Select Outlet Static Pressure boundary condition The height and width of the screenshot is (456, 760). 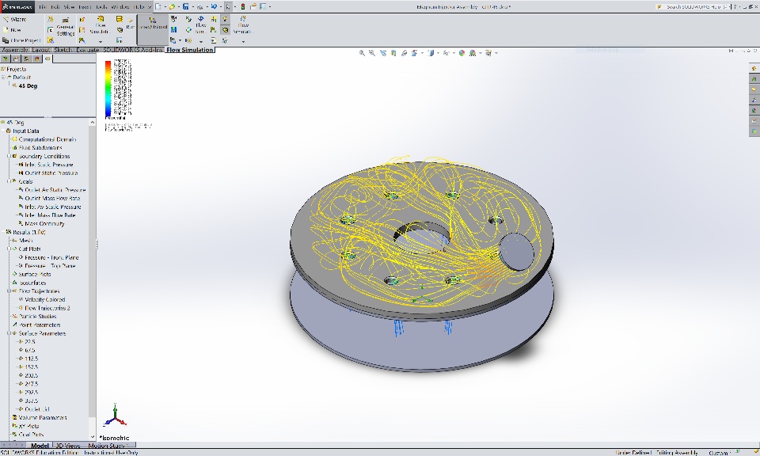click(x=51, y=173)
